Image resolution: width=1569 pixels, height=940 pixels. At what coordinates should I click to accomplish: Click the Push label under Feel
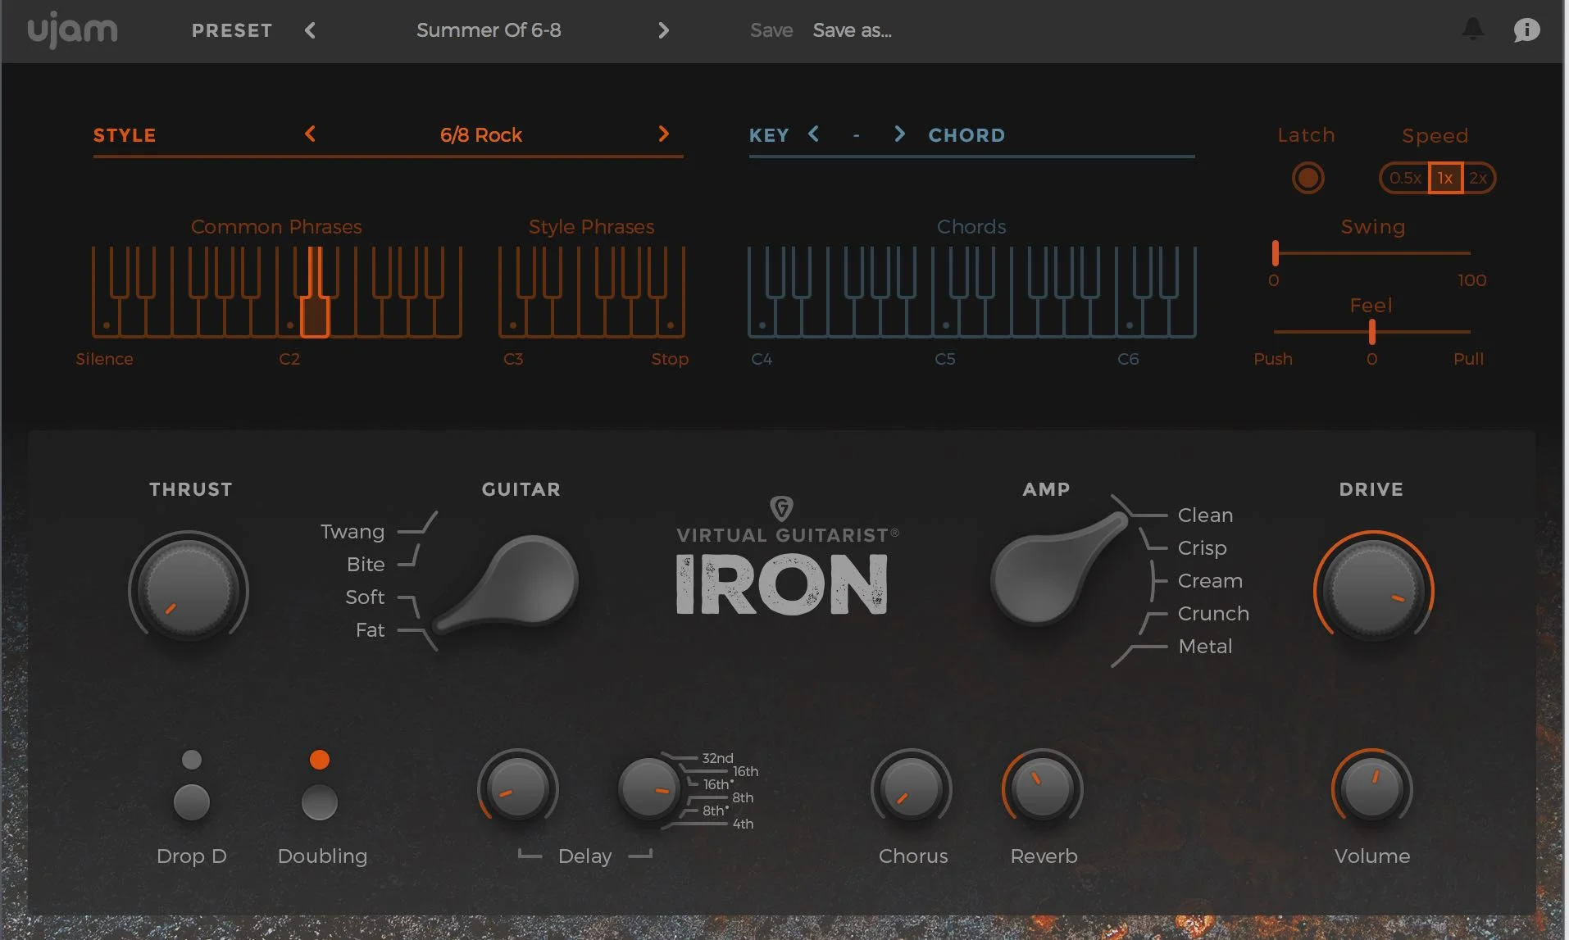pyautogui.click(x=1273, y=359)
